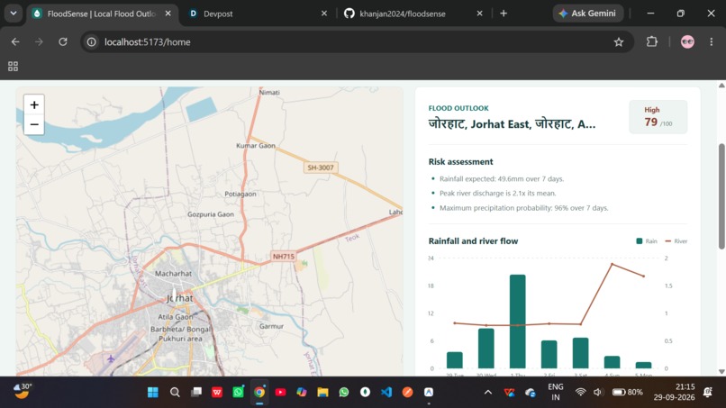This screenshot has height=408, width=726.
Task: Open the browser Extensions menu
Action: [651, 41]
